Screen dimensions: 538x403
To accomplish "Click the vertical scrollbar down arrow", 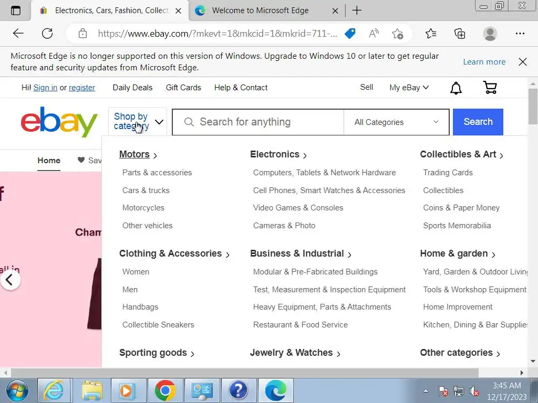I will point(533,361).
